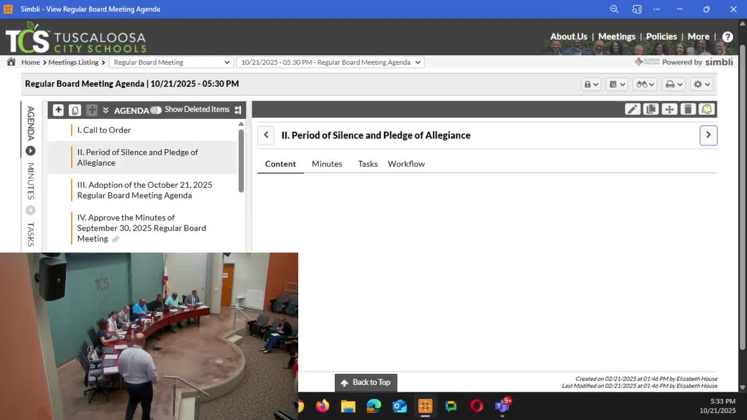This screenshot has height=420, width=747.
Task: Click the trash delete item icon
Action: click(x=688, y=109)
